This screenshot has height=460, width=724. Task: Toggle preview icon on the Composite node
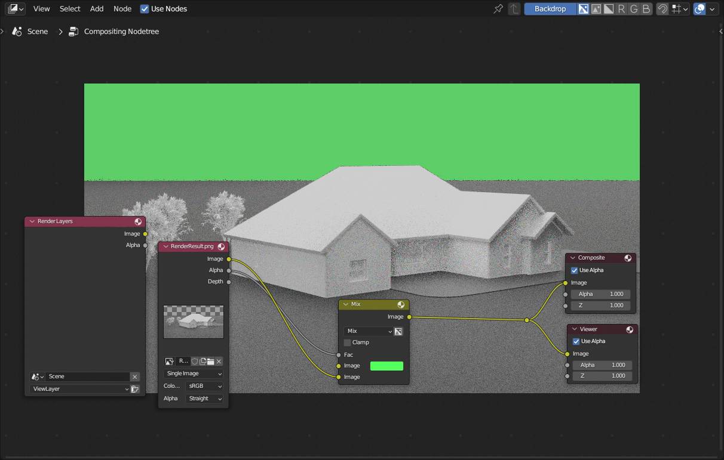coord(628,258)
